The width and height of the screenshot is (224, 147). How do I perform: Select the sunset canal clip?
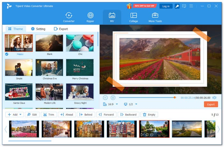(57, 129)
